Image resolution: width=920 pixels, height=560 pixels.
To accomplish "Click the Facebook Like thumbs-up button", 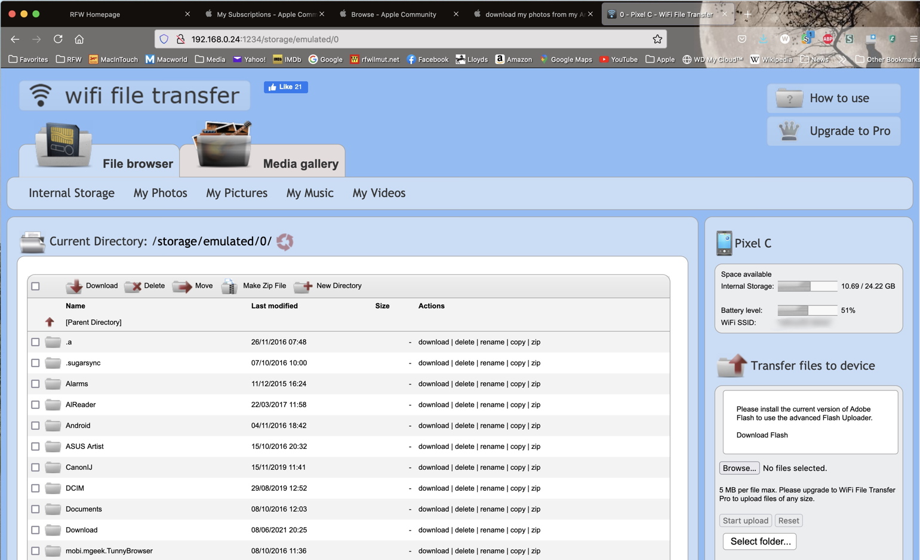I will tap(286, 87).
